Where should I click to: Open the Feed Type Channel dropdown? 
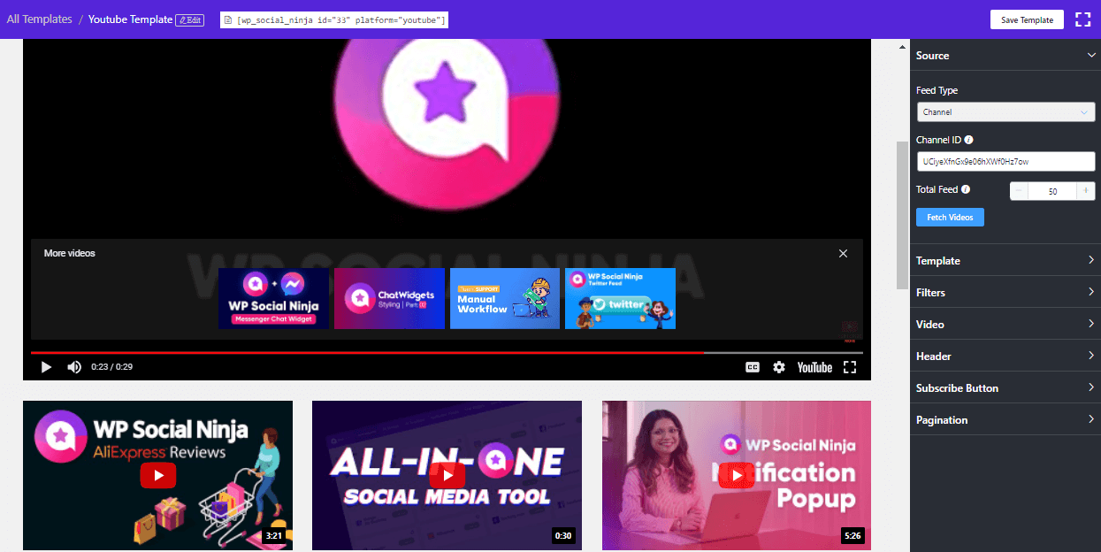click(1005, 112)
